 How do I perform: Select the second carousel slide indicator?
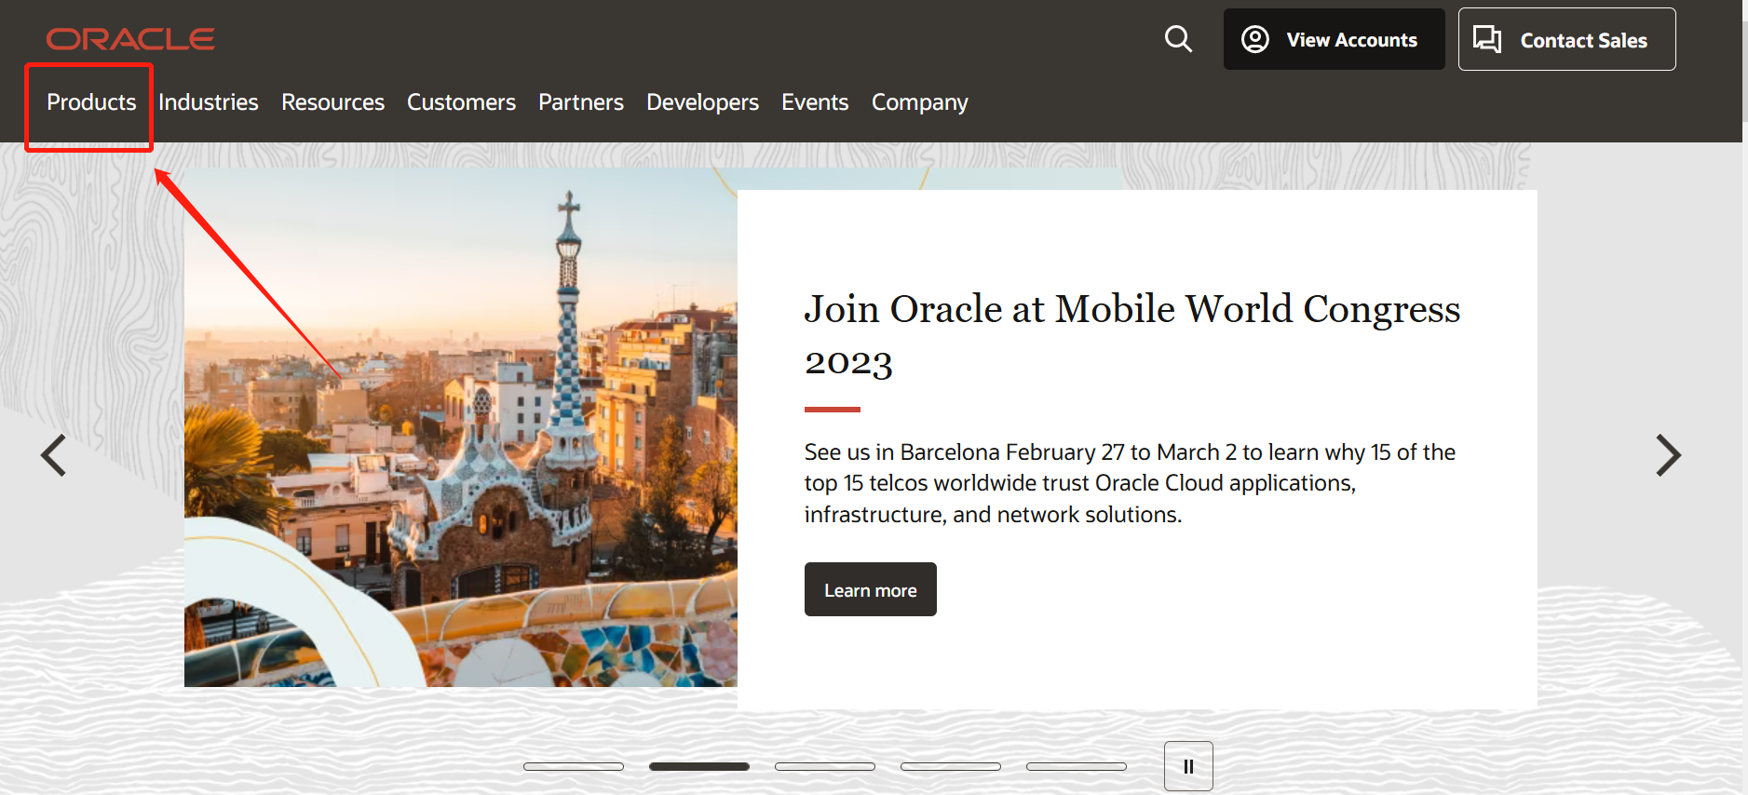699,767
